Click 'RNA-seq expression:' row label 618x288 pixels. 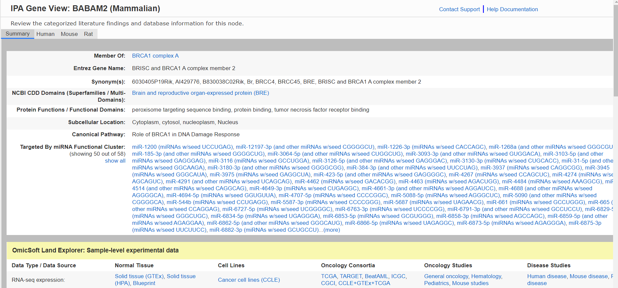coord(38,280)
